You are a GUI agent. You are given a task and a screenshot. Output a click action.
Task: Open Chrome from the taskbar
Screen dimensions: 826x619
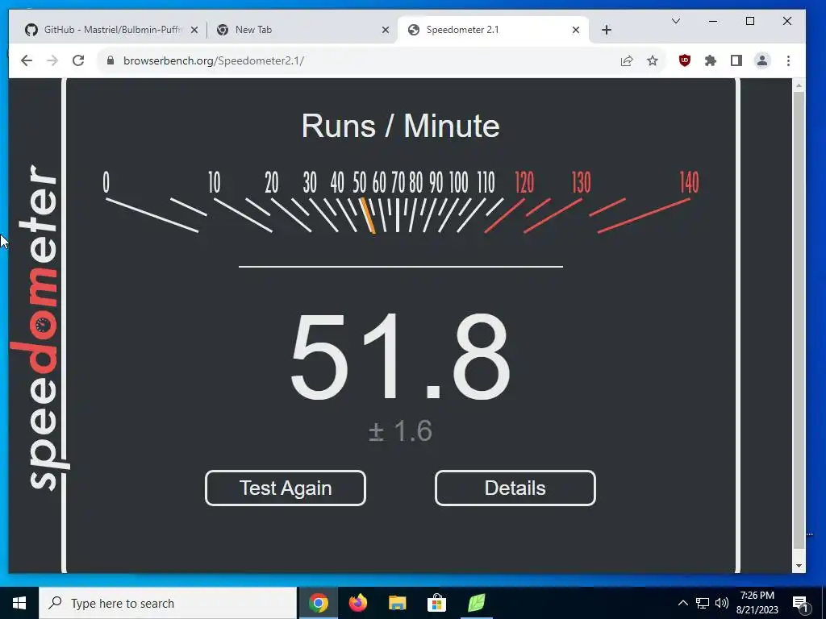(x=318, y=603)
